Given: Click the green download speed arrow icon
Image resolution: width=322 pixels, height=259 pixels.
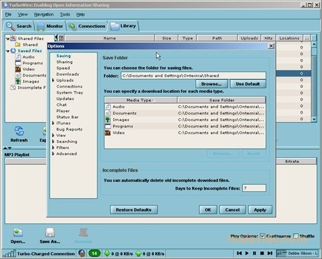Looking at the screenshot, I should coord(107,253).
